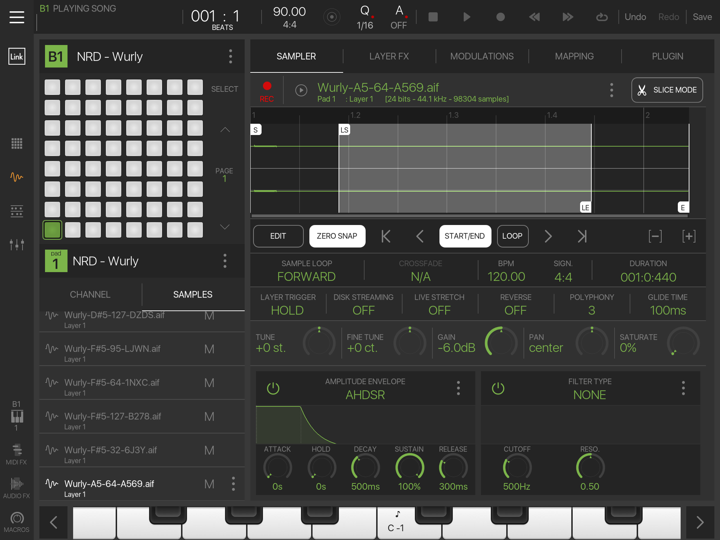The image size is (720, 540).
Task: Open Ableton Link settings
Action: tap(17, 56)
